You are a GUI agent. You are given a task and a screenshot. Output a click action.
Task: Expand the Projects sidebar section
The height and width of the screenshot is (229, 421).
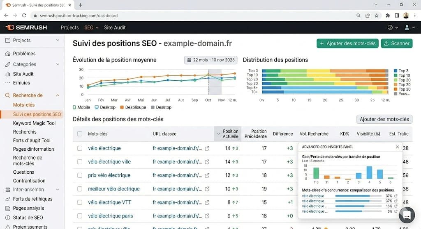click(58, 40)
